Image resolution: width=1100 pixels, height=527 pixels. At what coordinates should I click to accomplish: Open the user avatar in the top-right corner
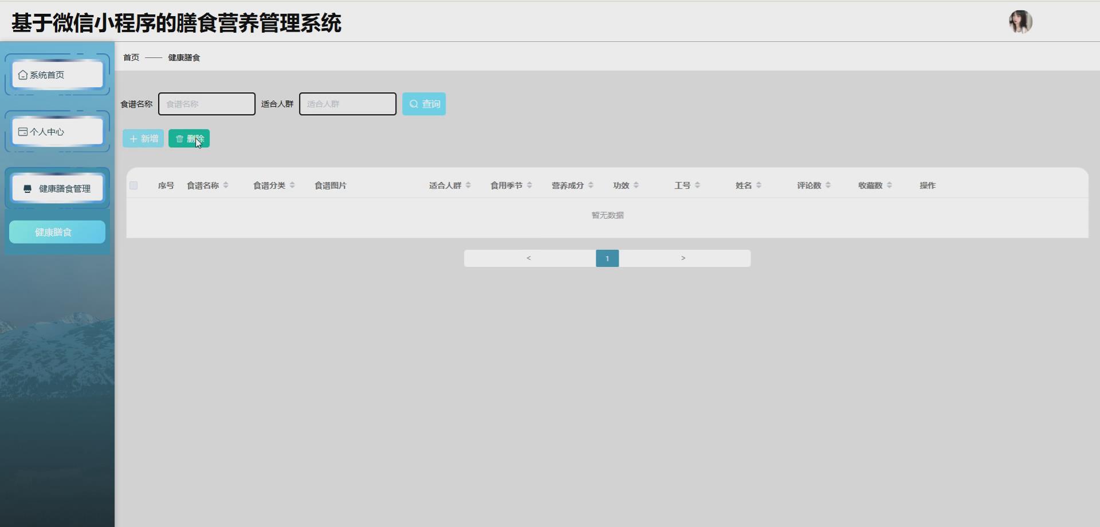[1020, 22]
